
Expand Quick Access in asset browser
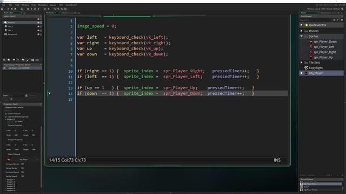(x=302, y=25)
